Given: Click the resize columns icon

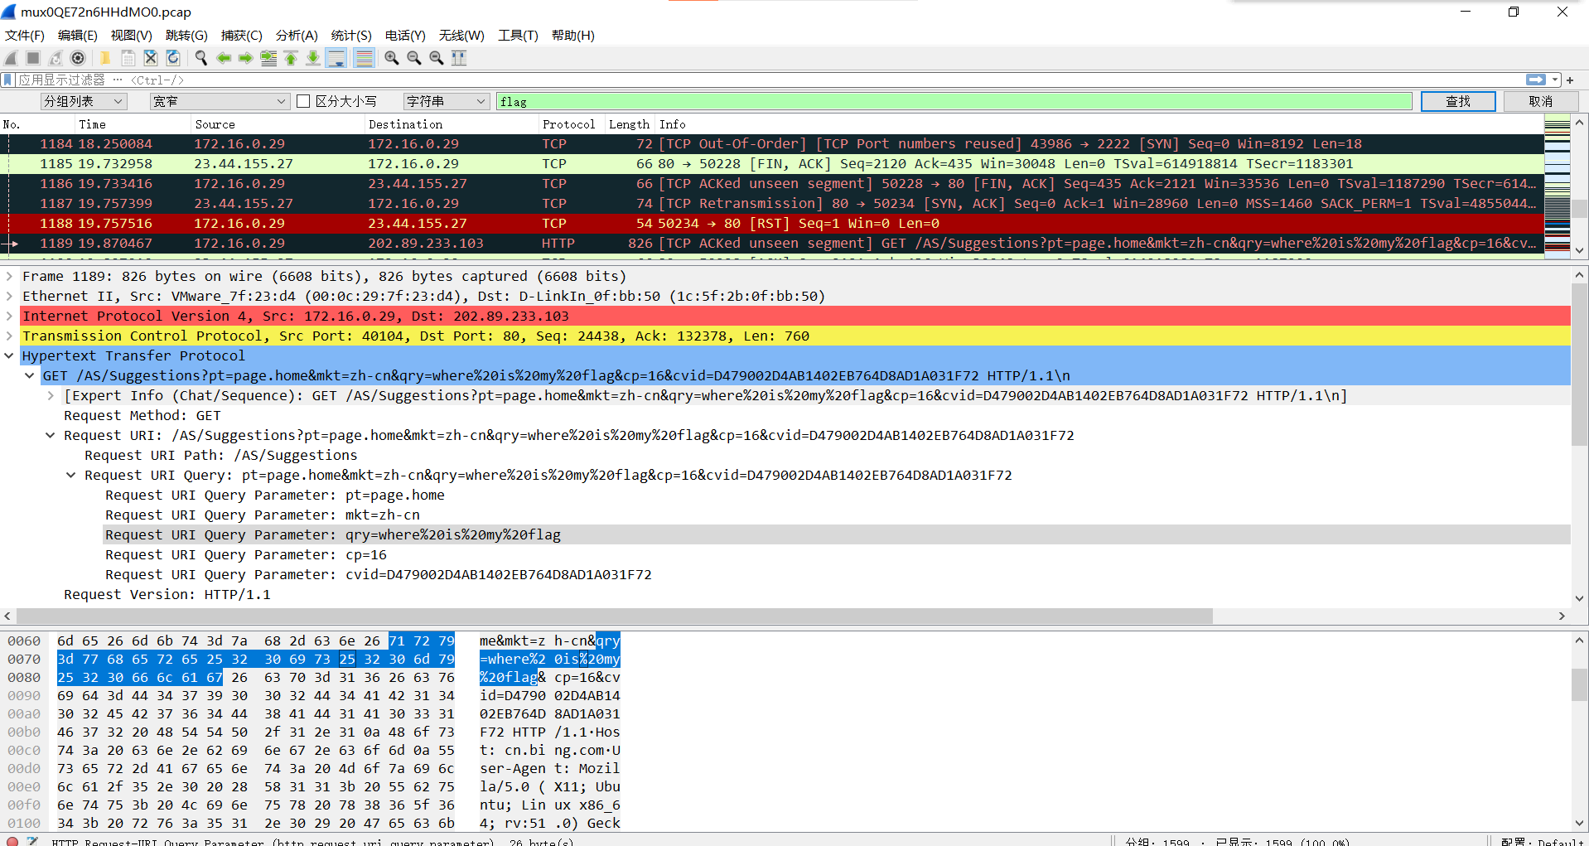Looking at the screenshot, I should pyautogui.click(x=459, y=58).
